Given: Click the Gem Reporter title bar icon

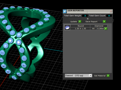Looking at the screenshot, I should point(65,11).
